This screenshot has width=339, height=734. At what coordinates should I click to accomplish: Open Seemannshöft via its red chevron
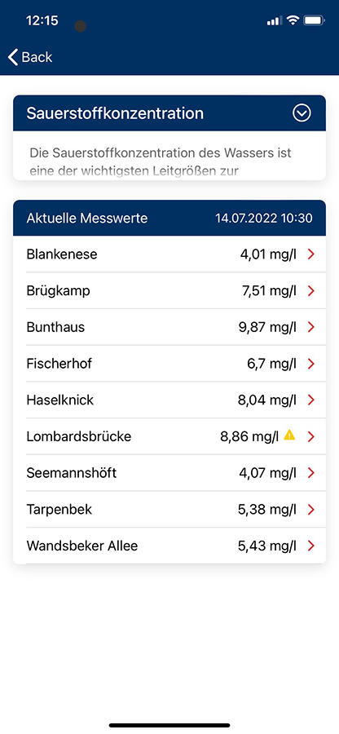pos(311,473)
